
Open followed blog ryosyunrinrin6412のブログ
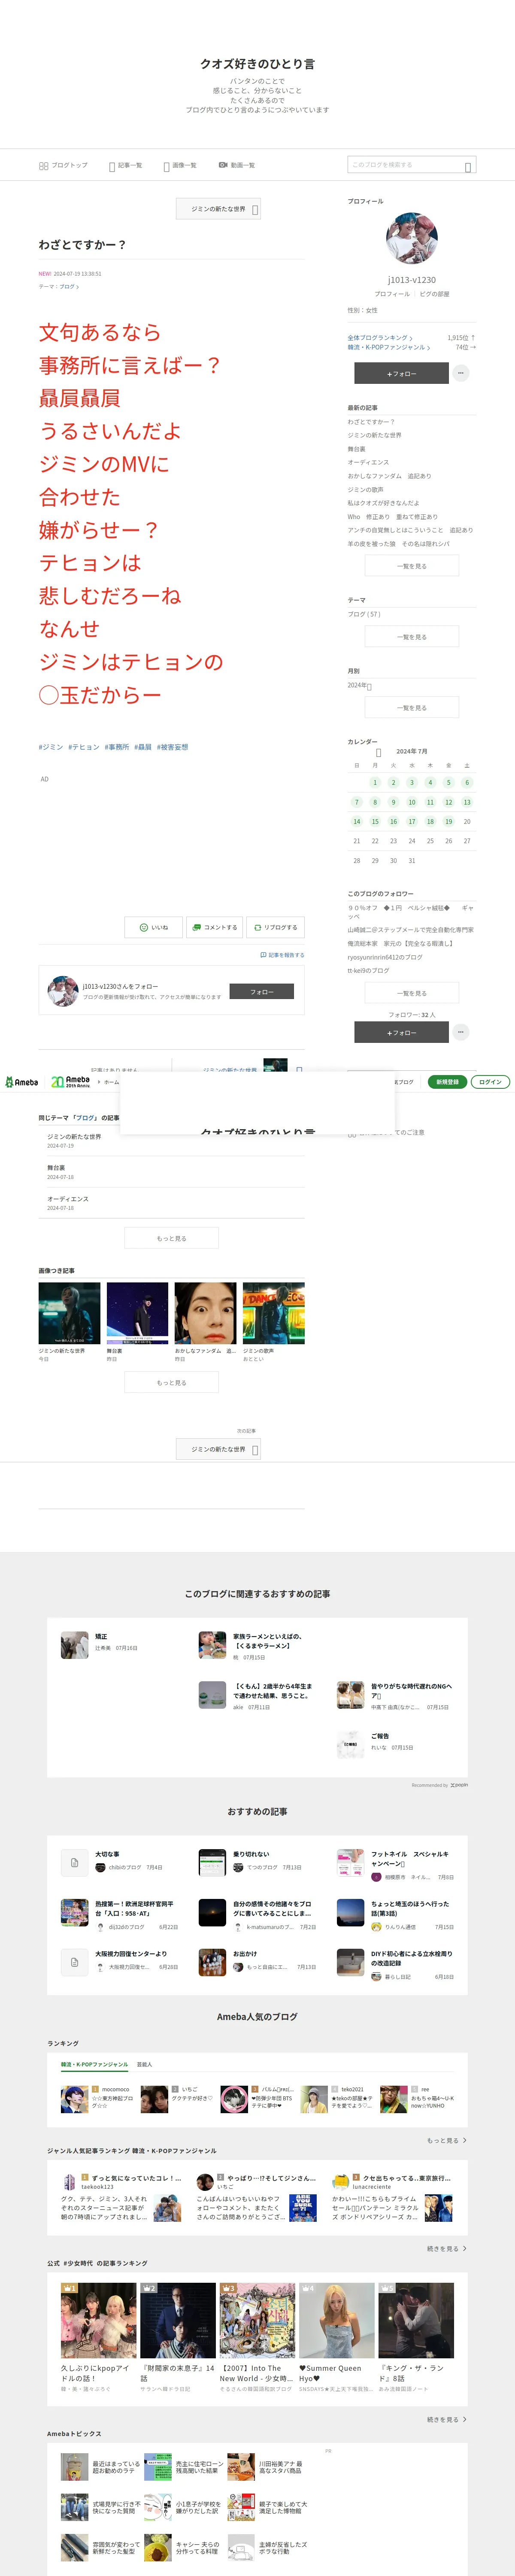tap(385, 957)
